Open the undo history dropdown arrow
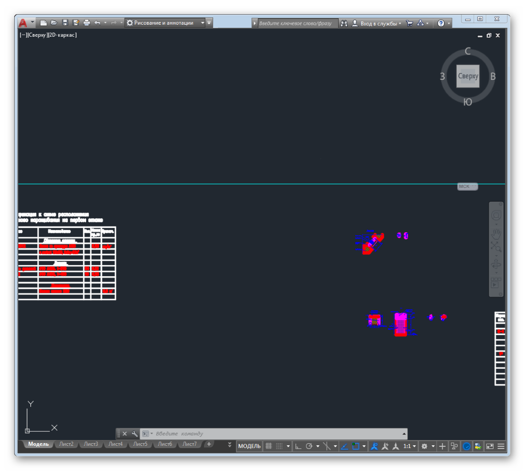Image resolution: width=525 pixels, height=471 pixels. coord(105,23)
